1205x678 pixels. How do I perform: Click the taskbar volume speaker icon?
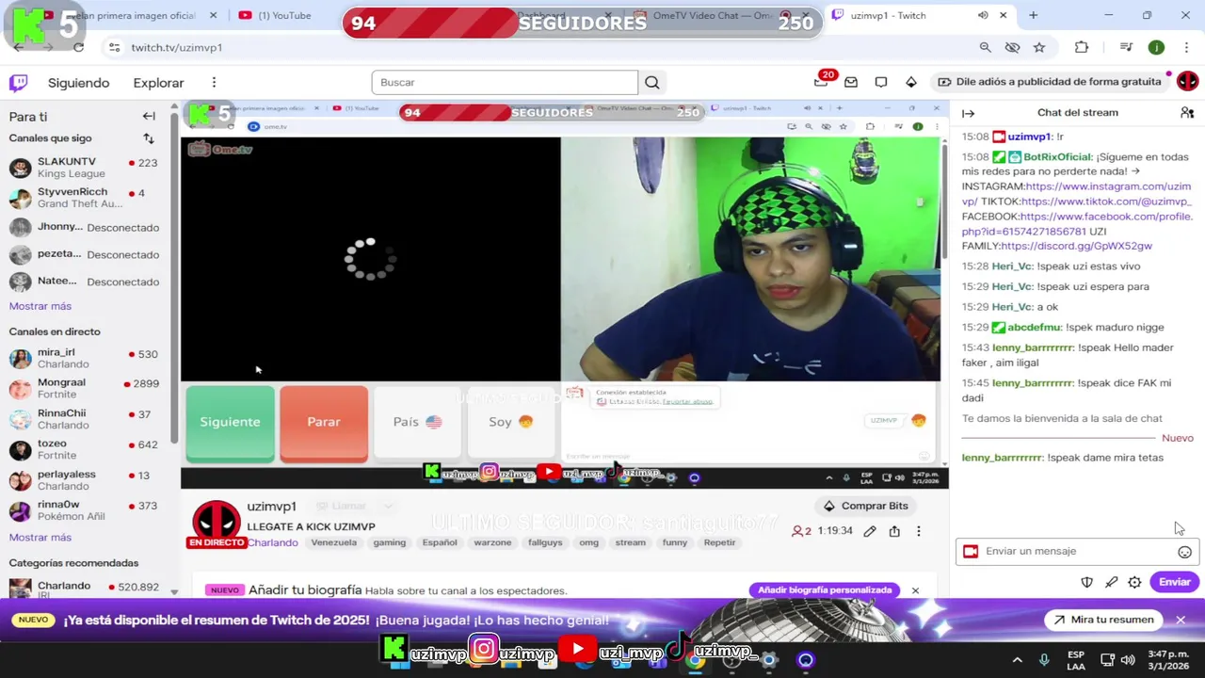tap(1128, 660)
